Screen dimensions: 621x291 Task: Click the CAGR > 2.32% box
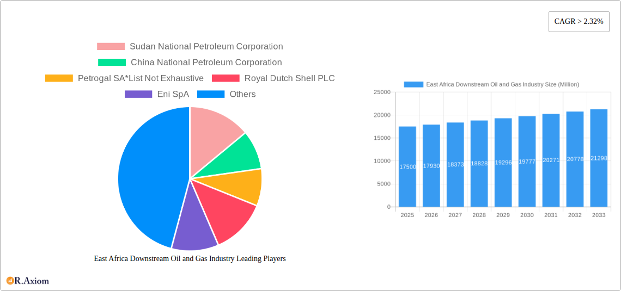[x=579, y=22]
